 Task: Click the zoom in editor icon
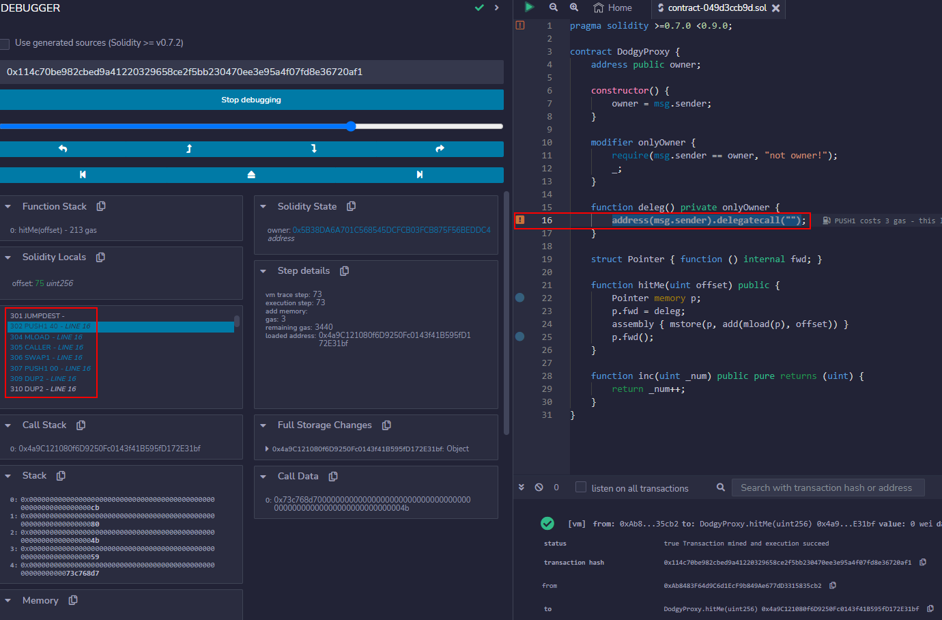click(574, 8)
